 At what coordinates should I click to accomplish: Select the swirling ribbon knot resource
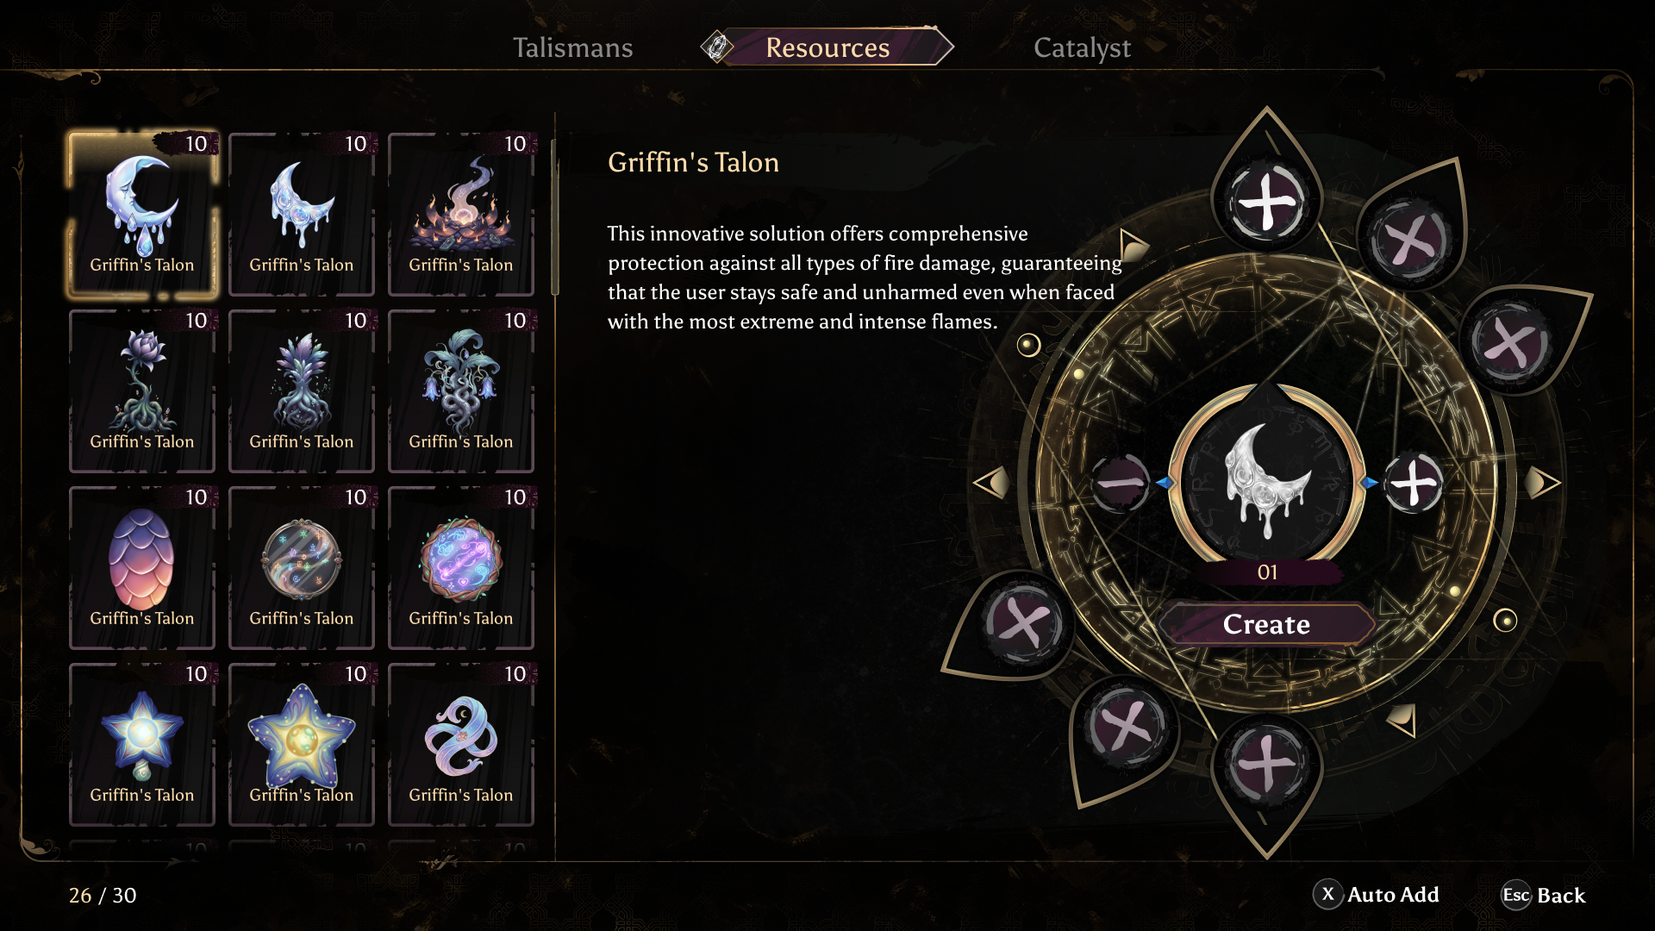461,745
